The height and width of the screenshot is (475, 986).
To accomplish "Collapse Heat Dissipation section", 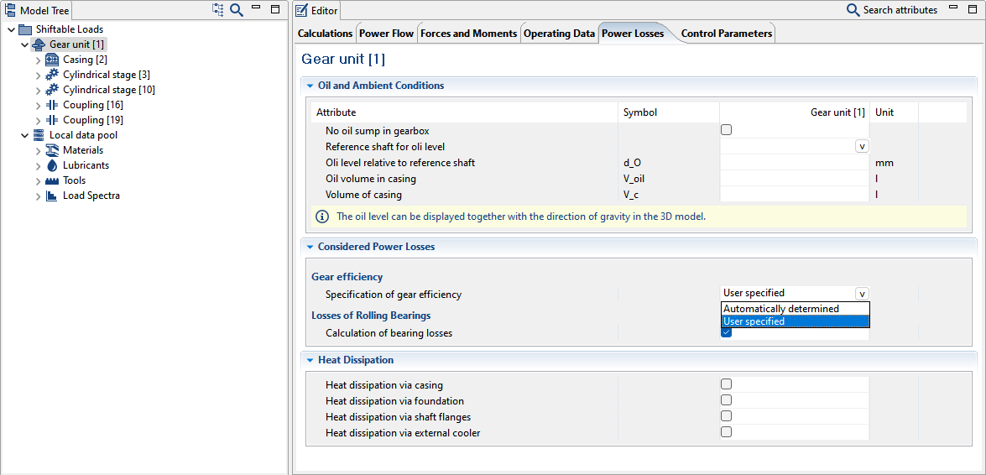I will [x=310, y=361].
